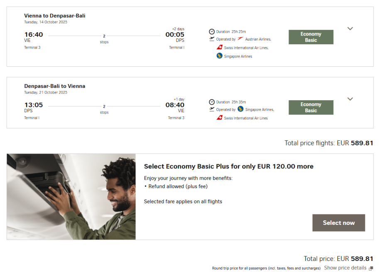Click the return flight Singapore Airlines logo
Screen dimensions: 382x275
pyautogui.click(x=240, y=109)
